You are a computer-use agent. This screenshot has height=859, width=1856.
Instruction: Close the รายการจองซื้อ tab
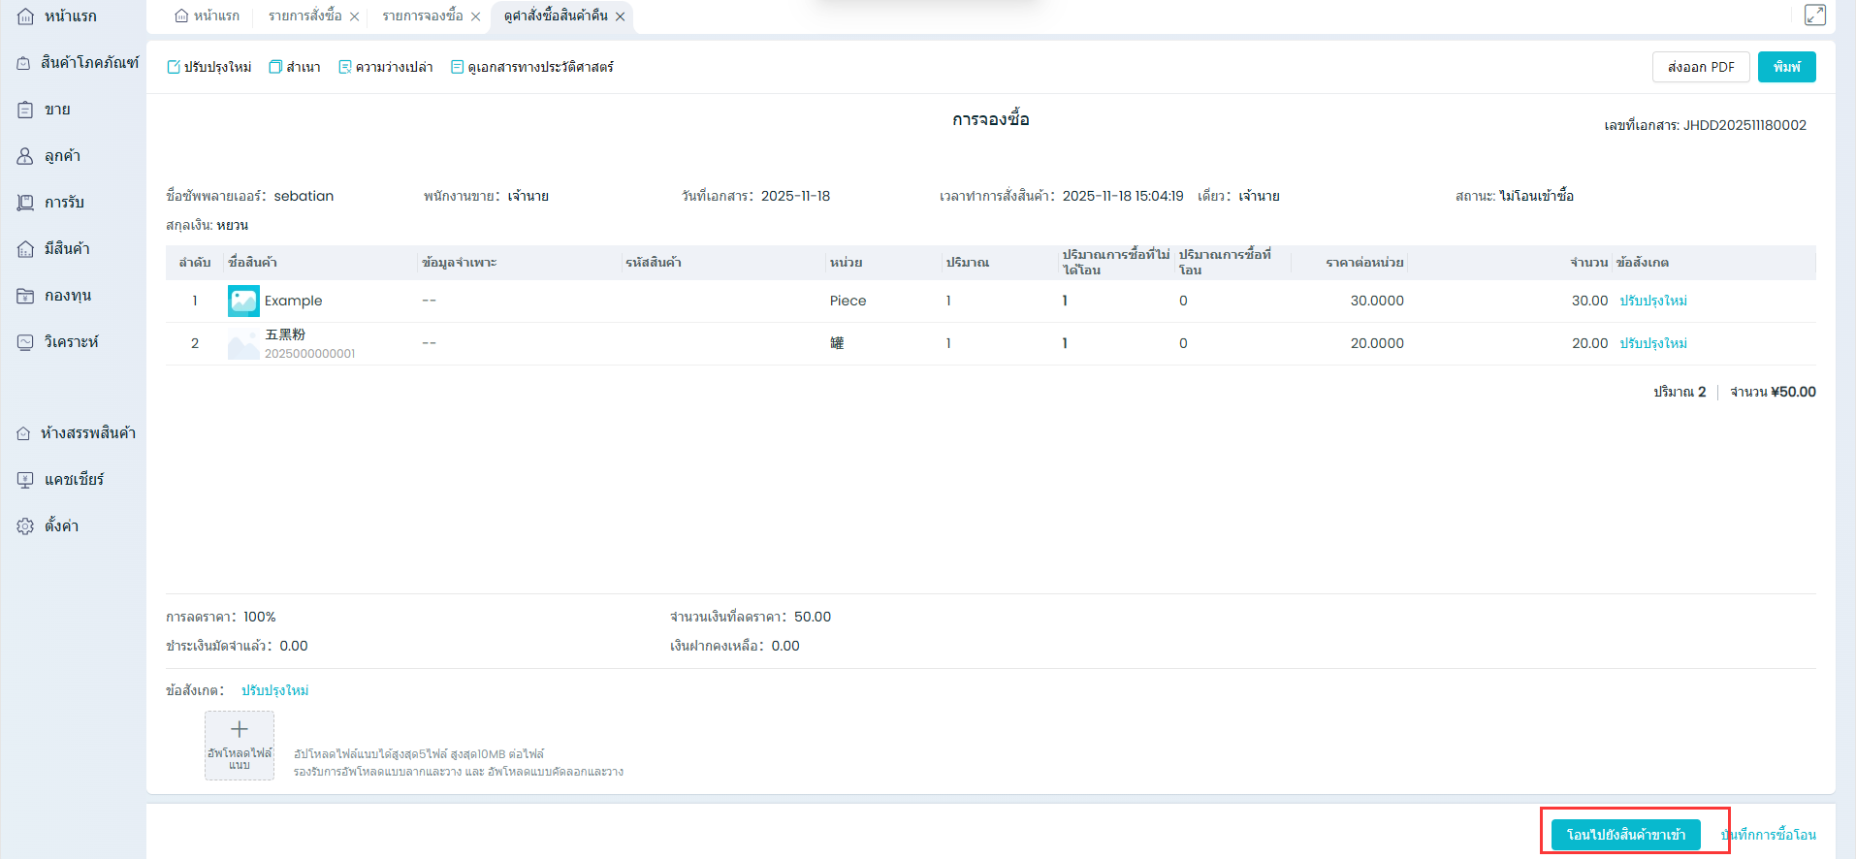476,16
